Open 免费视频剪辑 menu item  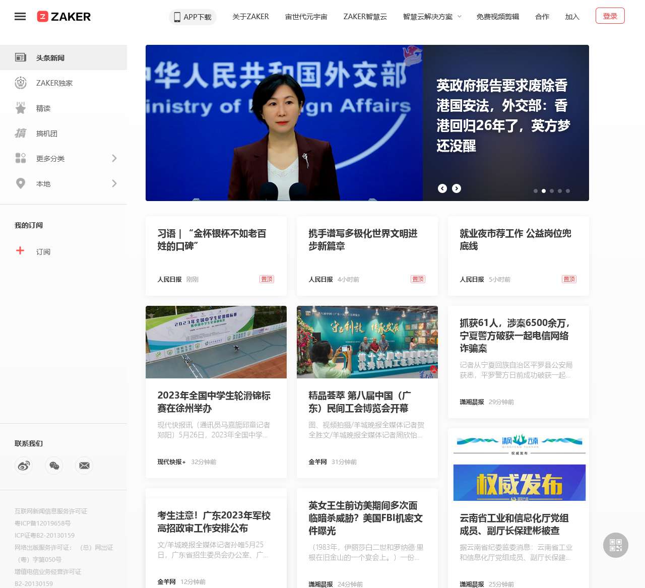tap(498, 17)
